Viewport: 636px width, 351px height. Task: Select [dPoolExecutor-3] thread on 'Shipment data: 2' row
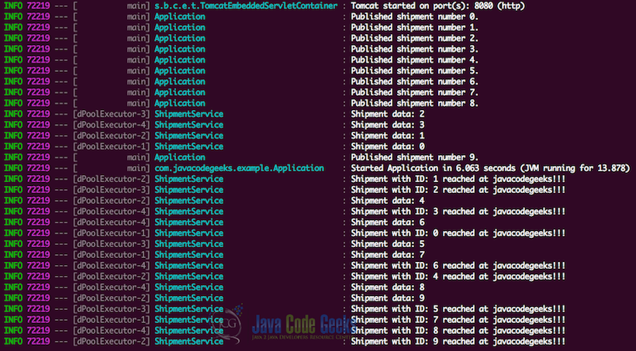[112, 114]
